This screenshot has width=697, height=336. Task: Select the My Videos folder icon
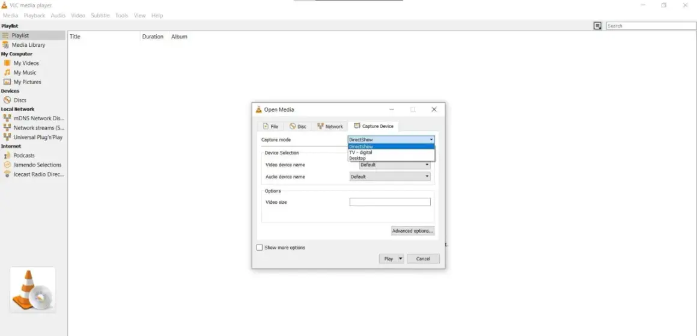pyautogui.click(x=7, y=63)
